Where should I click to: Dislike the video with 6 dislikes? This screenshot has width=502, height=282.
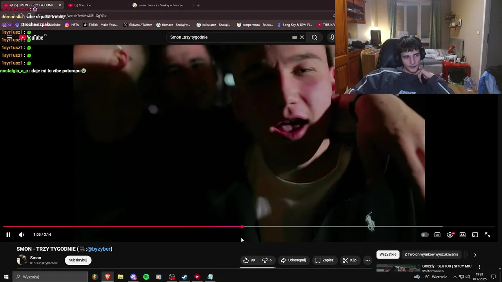267,260
